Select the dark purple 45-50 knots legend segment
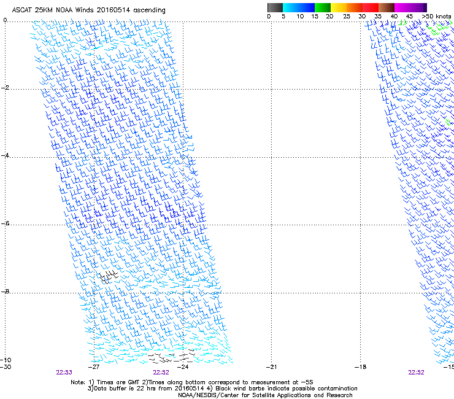 tap(418, 7)
